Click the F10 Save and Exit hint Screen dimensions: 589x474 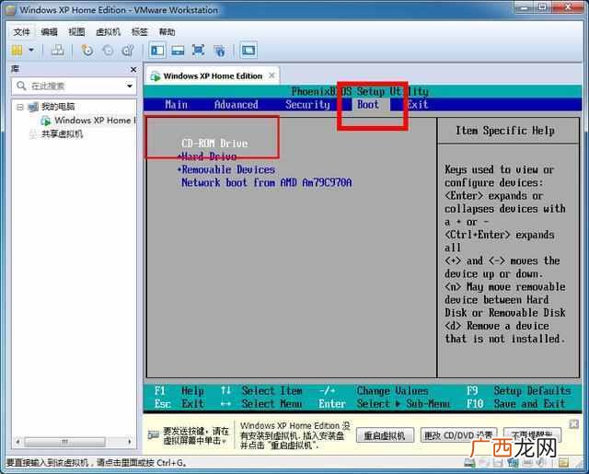(x=516, y=404)
